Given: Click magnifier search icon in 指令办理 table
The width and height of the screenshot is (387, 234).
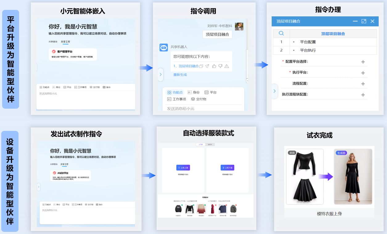Looking at the screenshot, I should [x=281, y=33].
